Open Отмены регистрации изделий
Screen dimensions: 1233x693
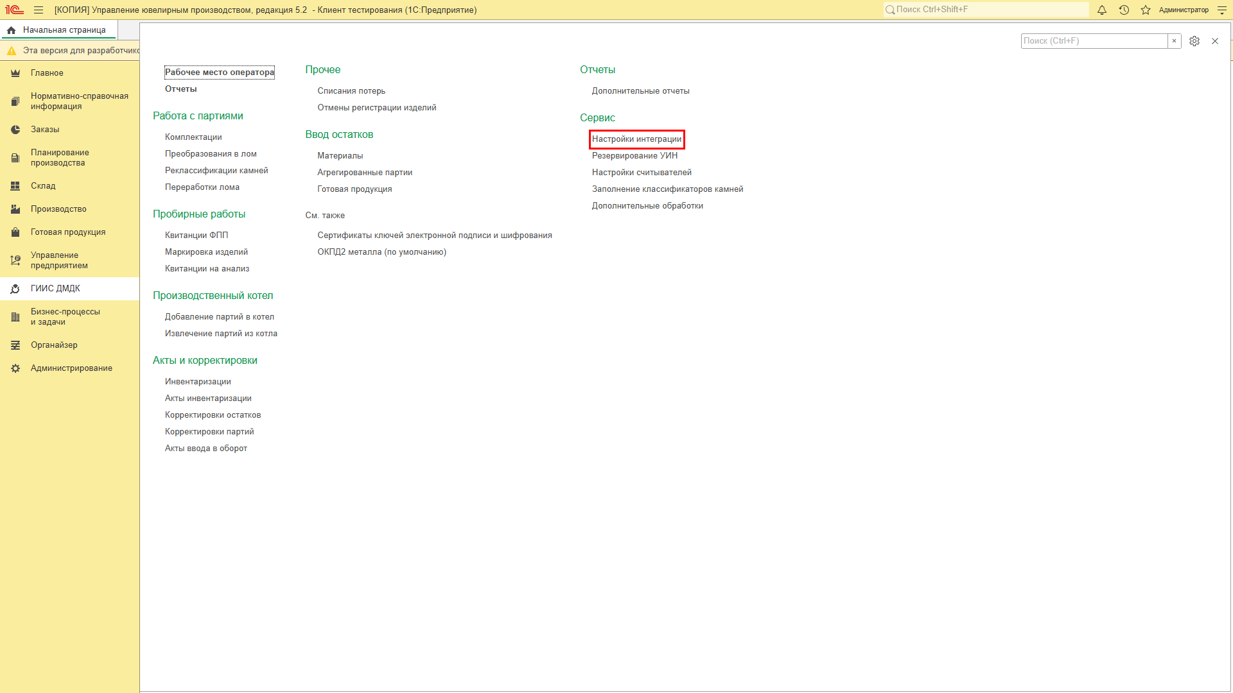(x=377, y=108)
